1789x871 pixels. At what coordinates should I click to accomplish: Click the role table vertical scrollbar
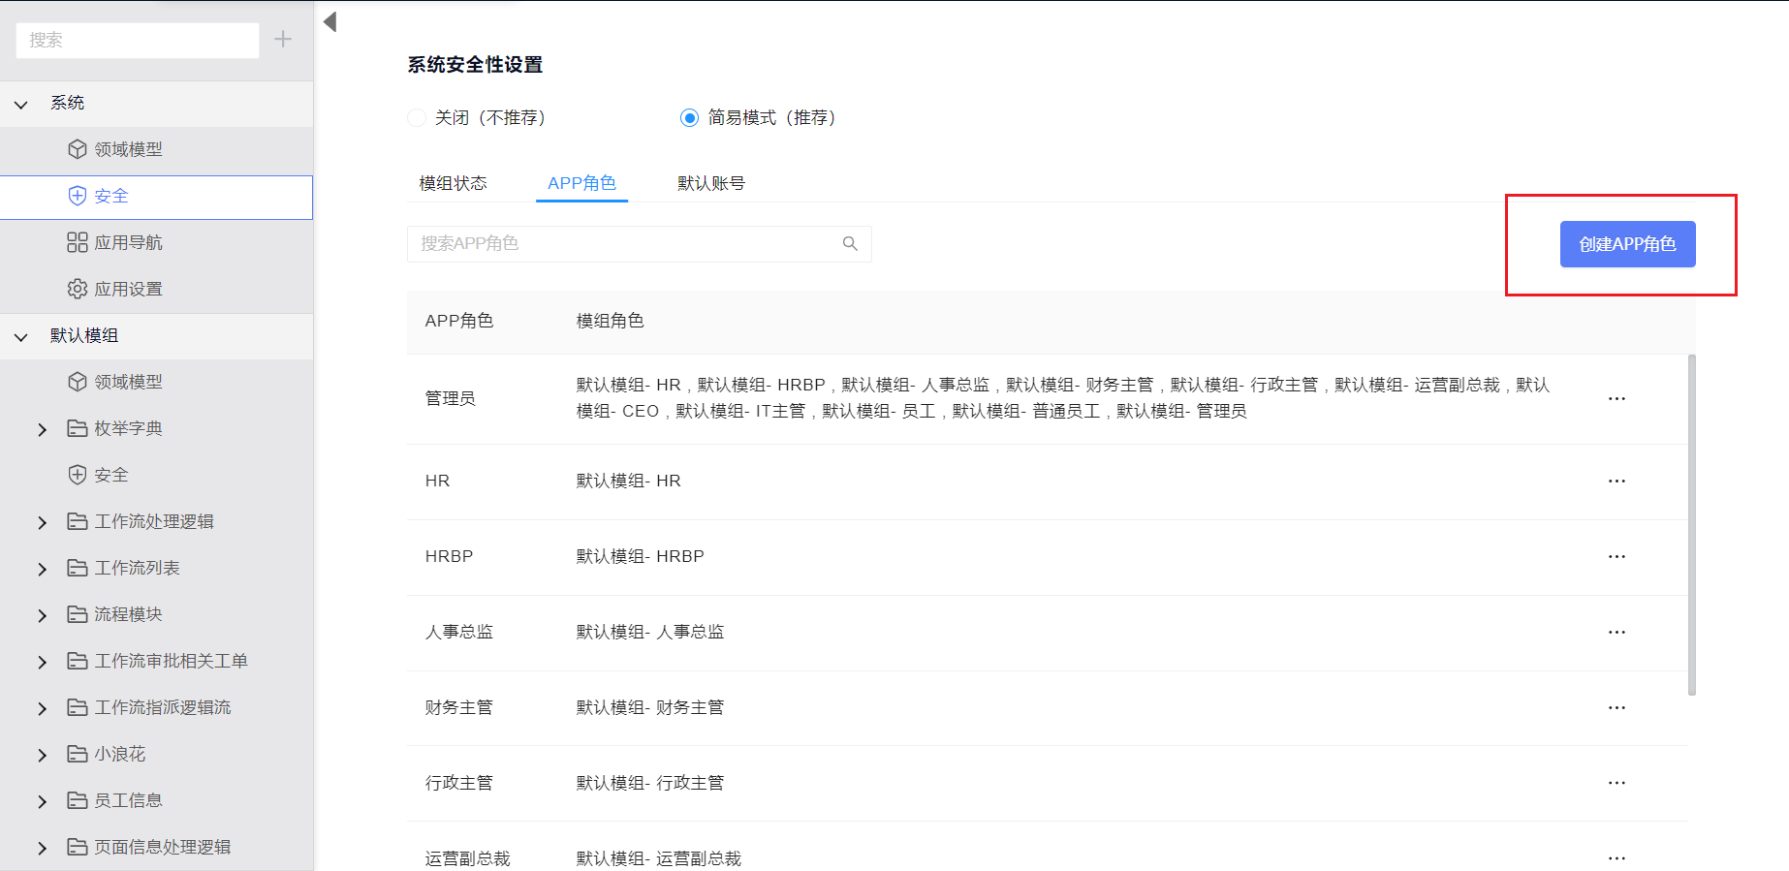pos(1692,525)
